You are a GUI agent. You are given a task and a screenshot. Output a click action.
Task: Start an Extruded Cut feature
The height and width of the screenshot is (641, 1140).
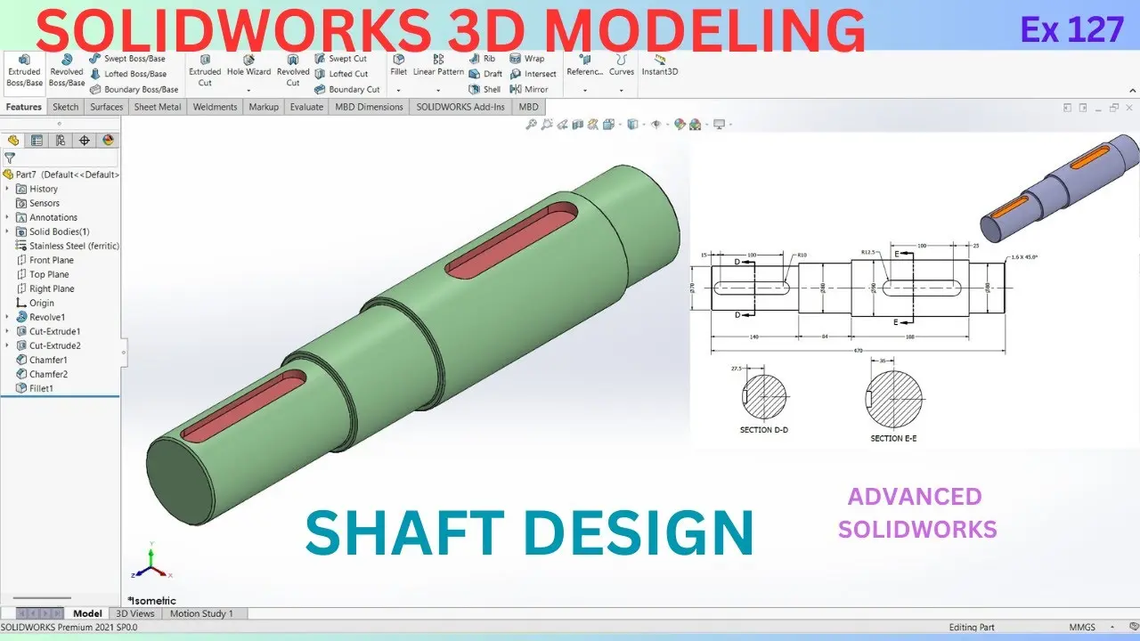205,71
